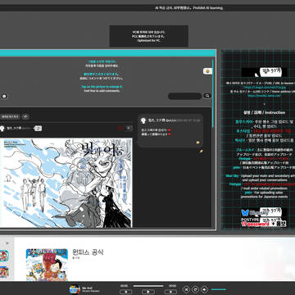Click the red circle icon above the artwork
The image size is (295, 295).
click(x=120, y=128)
